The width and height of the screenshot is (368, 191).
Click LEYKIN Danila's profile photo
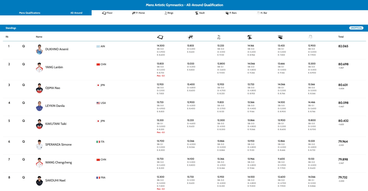tap(40, 106)
